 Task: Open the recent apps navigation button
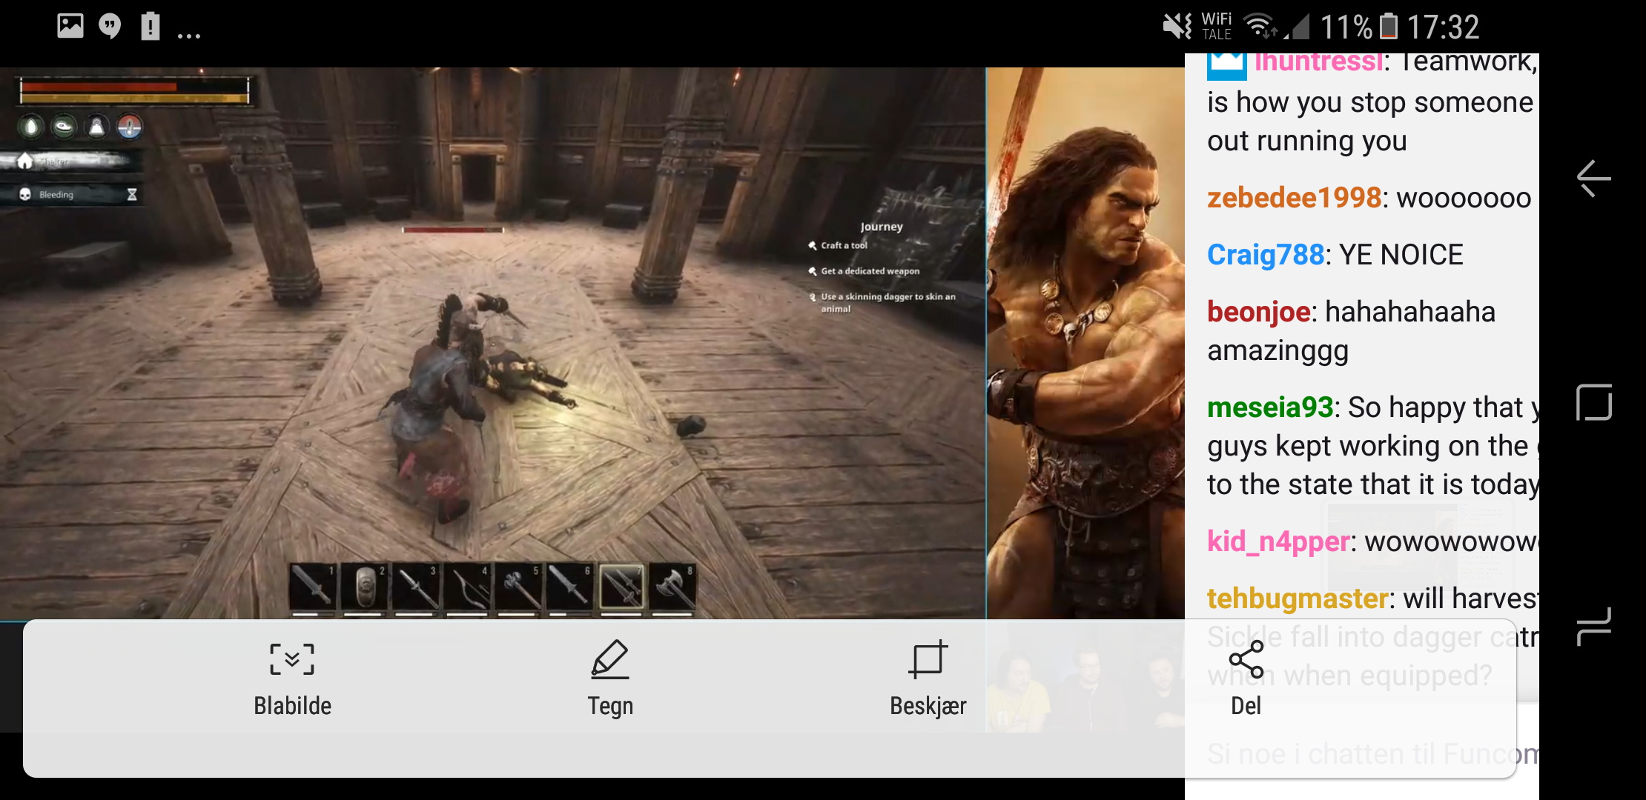tap(1594, 626)
